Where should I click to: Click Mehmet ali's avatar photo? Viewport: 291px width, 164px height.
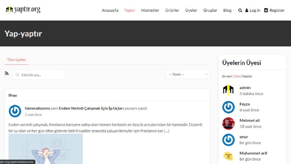pyautogui.click(x=228, y=124)
